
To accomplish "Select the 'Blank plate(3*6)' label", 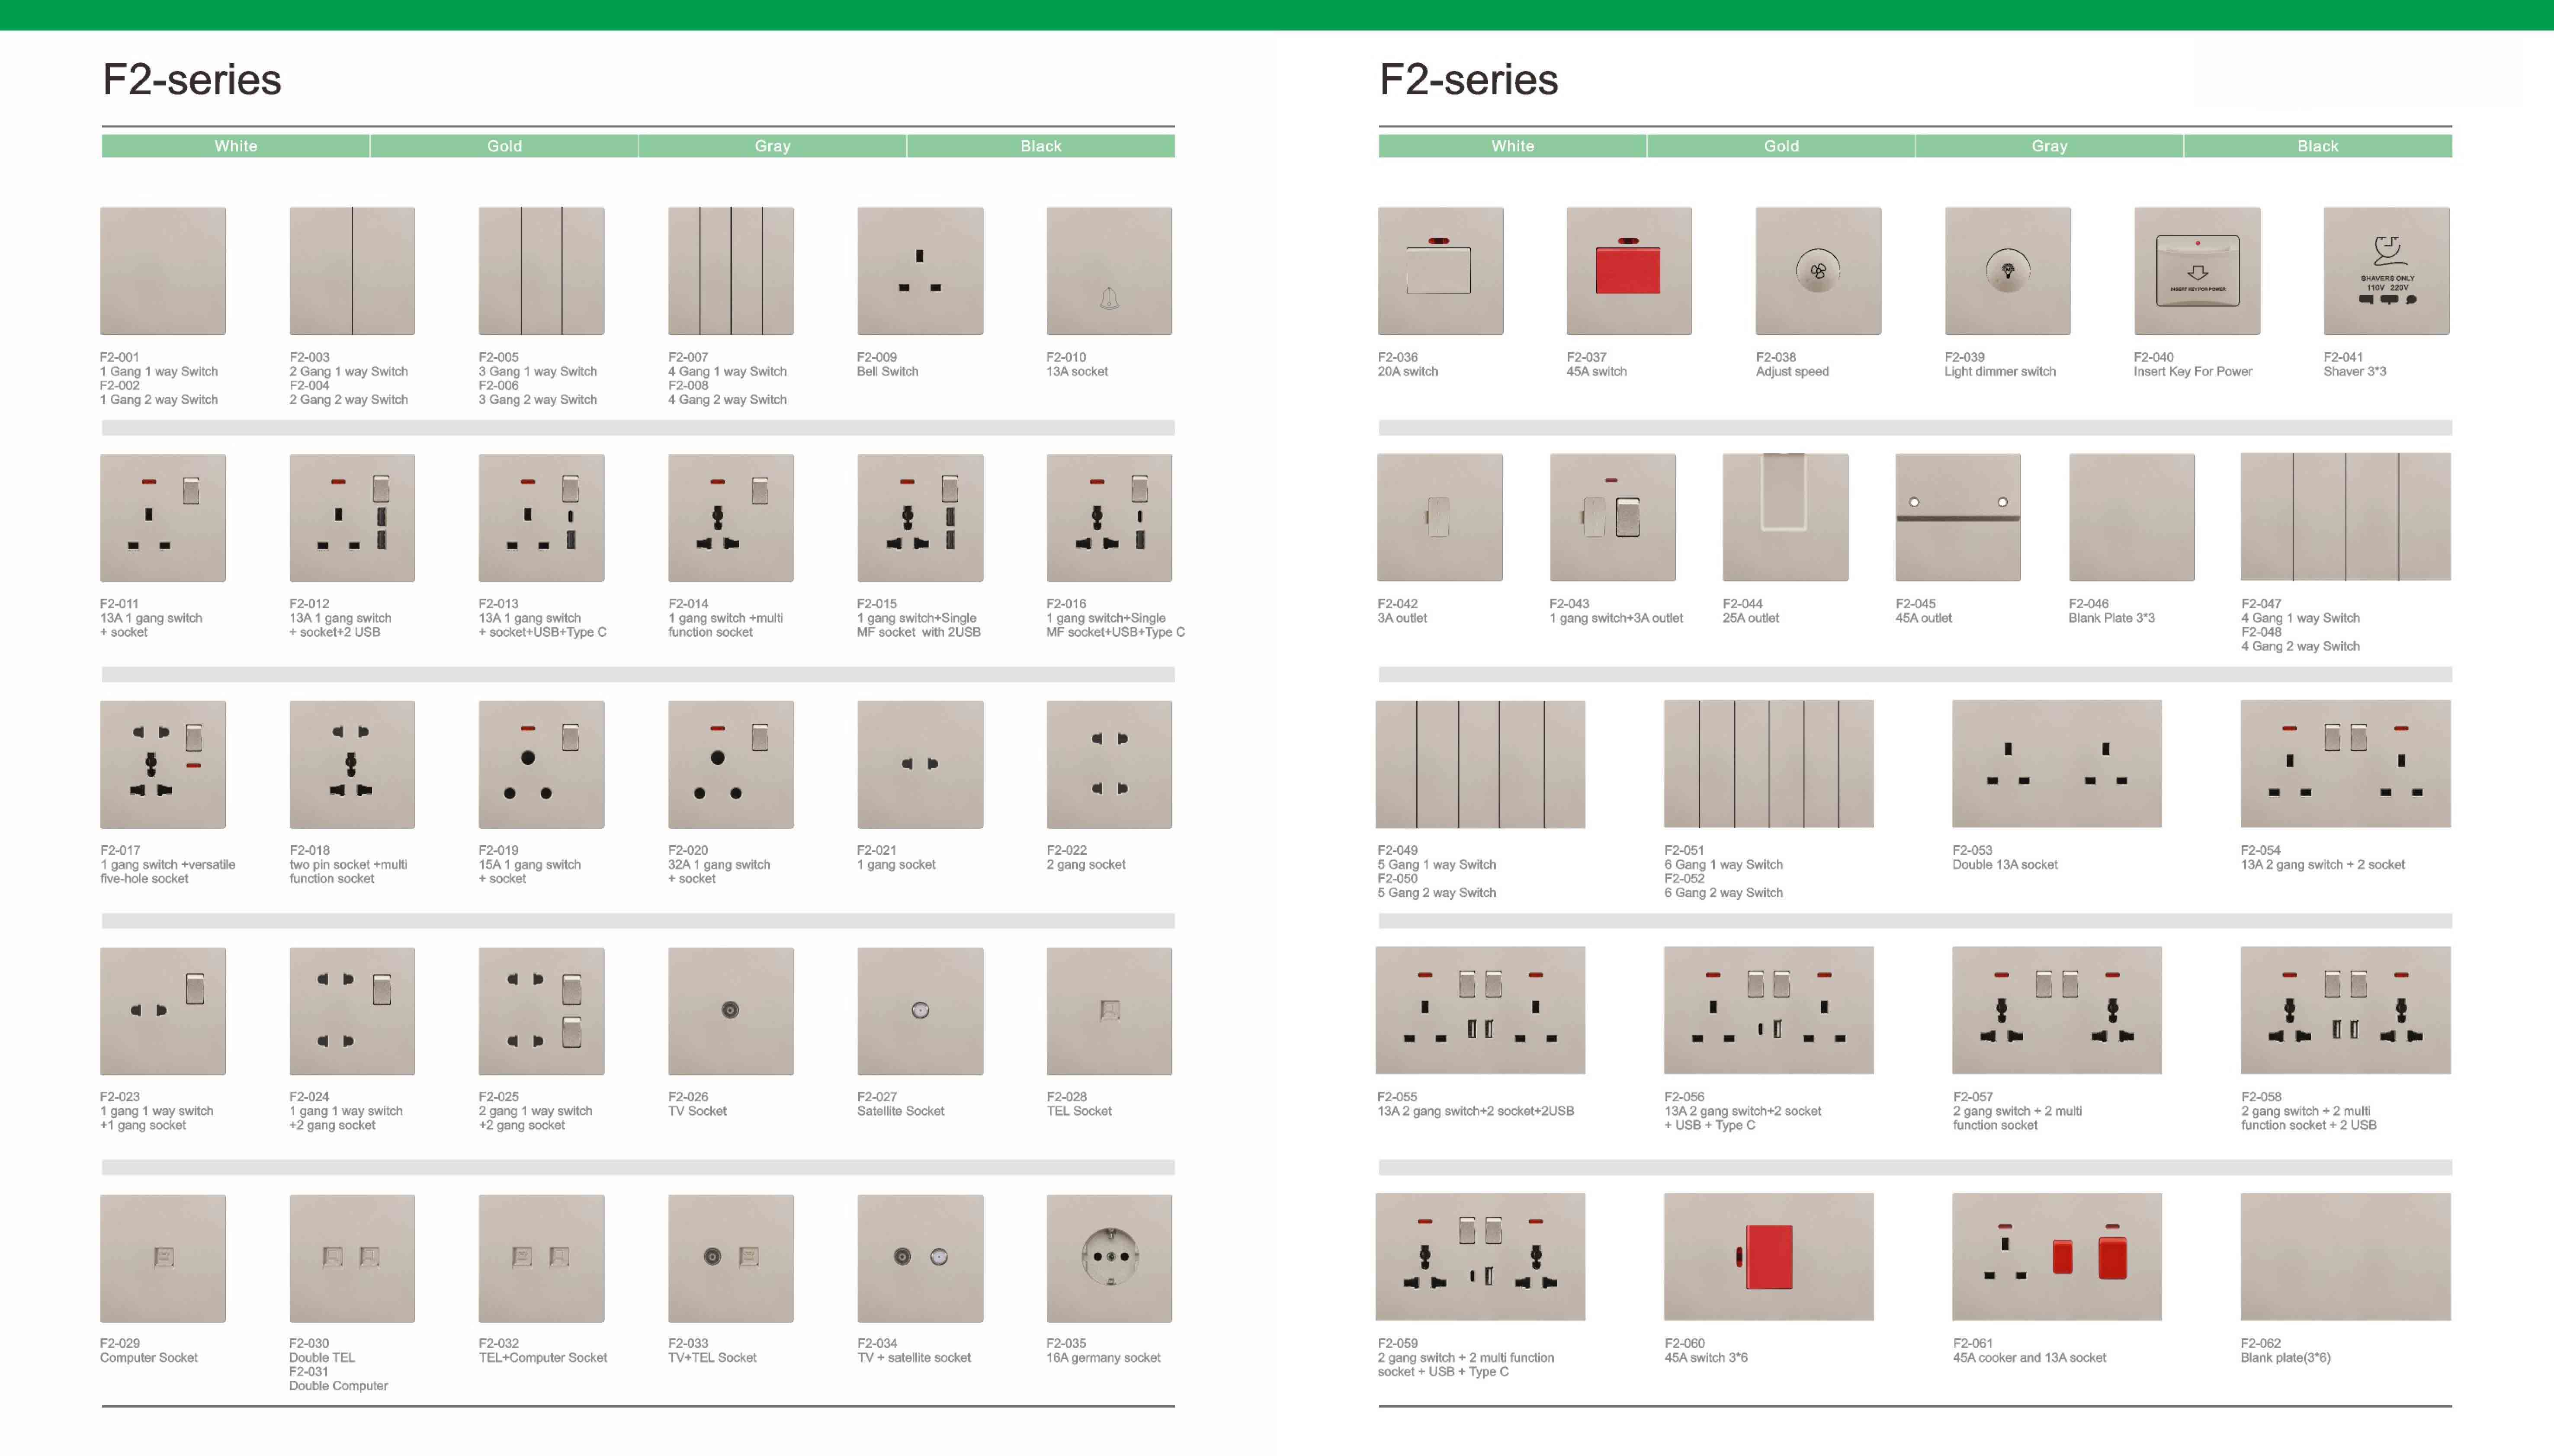I will coord(2285,1358).
